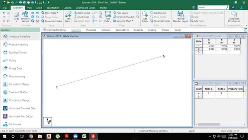Open Google Chrome from the taskbar

[31, 136]
